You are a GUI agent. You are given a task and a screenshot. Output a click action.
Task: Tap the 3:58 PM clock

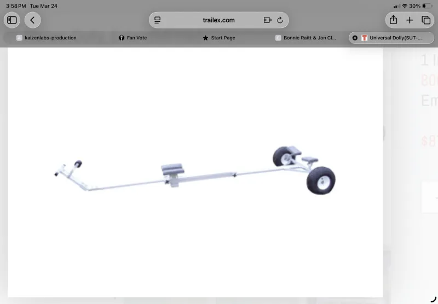pos(16,6)
